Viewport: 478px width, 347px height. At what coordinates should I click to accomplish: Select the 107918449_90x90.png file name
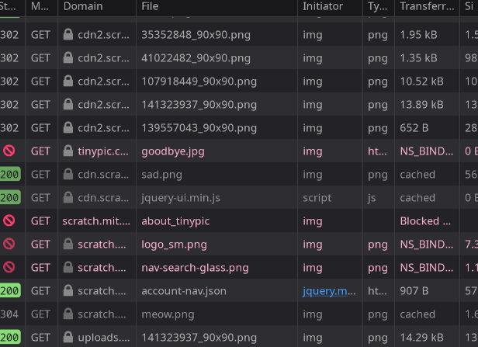199,82
